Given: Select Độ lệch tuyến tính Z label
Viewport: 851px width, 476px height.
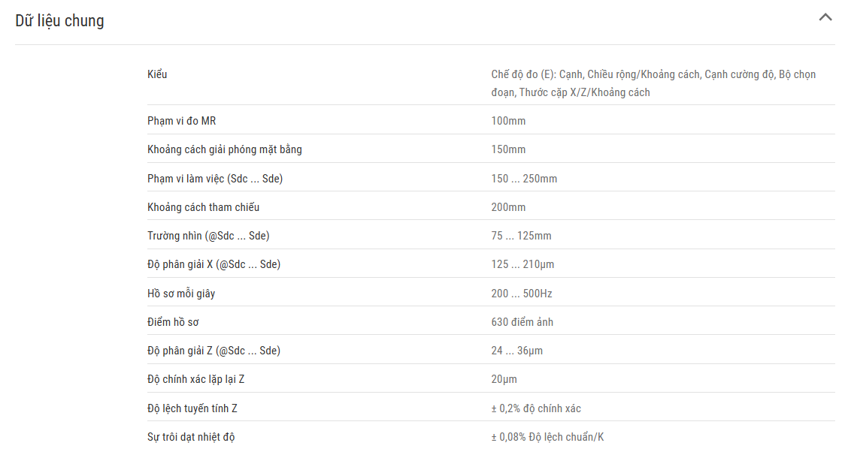Looking at the screenshot, I should (x=192, y=408).
